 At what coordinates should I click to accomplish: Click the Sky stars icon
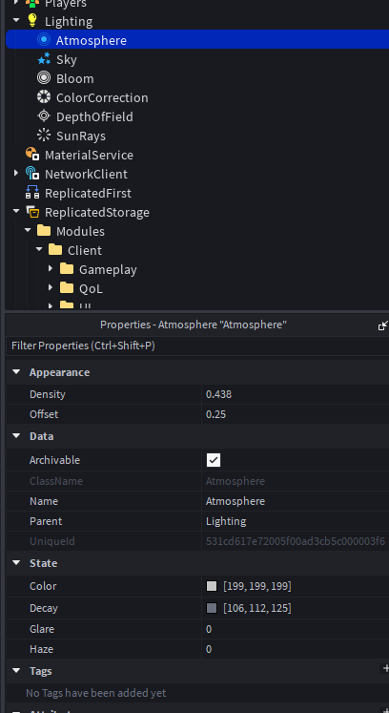[44, 59]
